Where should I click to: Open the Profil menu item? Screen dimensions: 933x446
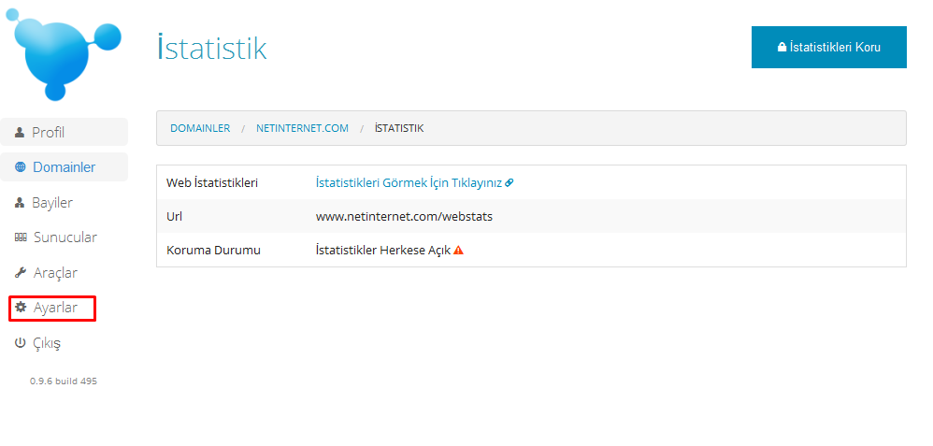pos(49,133)
